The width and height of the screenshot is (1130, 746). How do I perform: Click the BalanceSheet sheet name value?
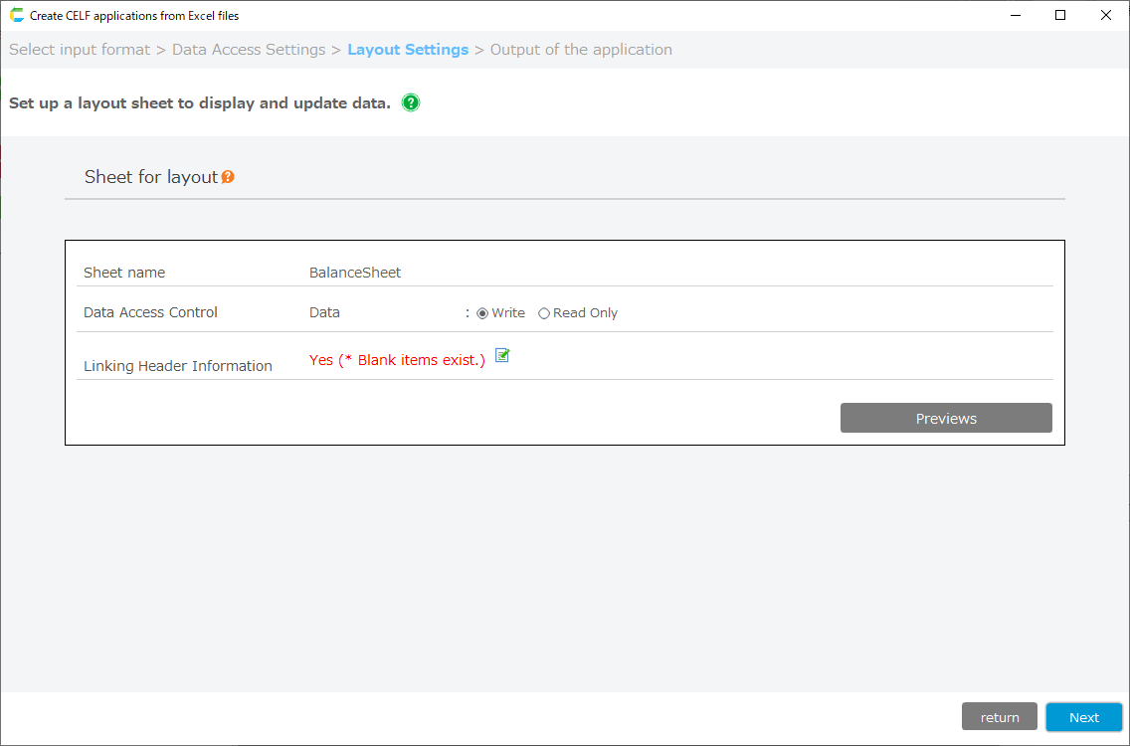tap(355, 273)
